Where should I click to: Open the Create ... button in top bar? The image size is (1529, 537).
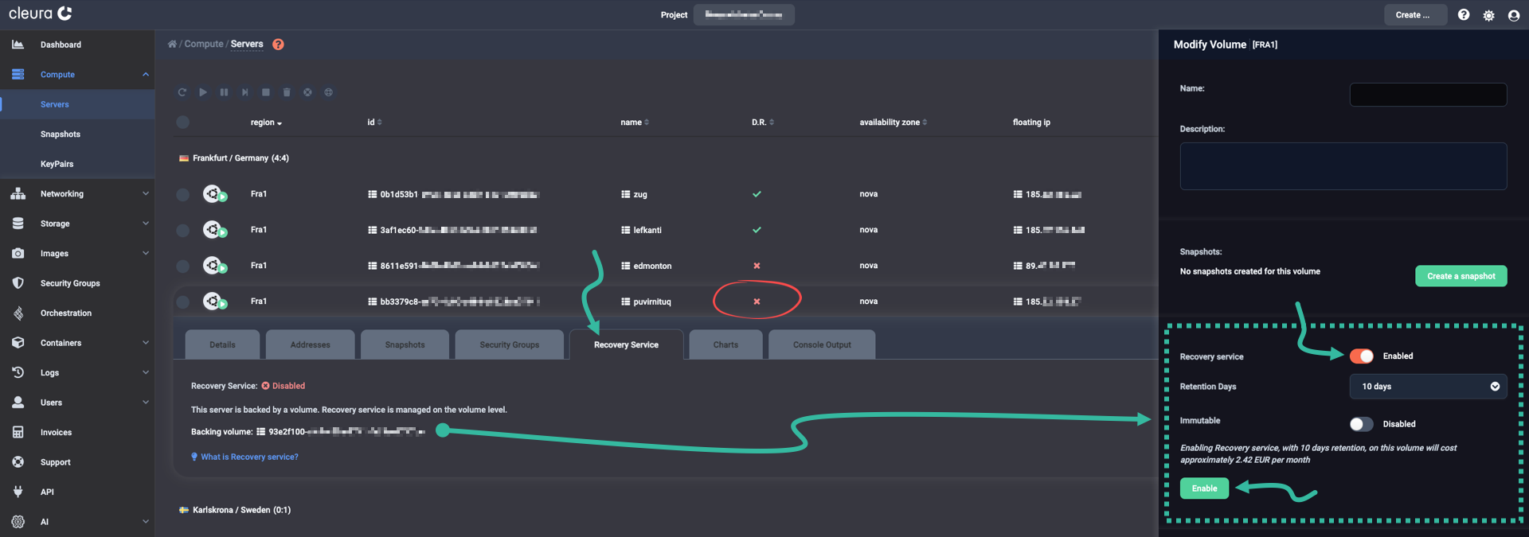(1416, 15)
